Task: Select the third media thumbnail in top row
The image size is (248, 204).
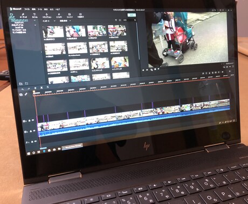Action: 97,31
